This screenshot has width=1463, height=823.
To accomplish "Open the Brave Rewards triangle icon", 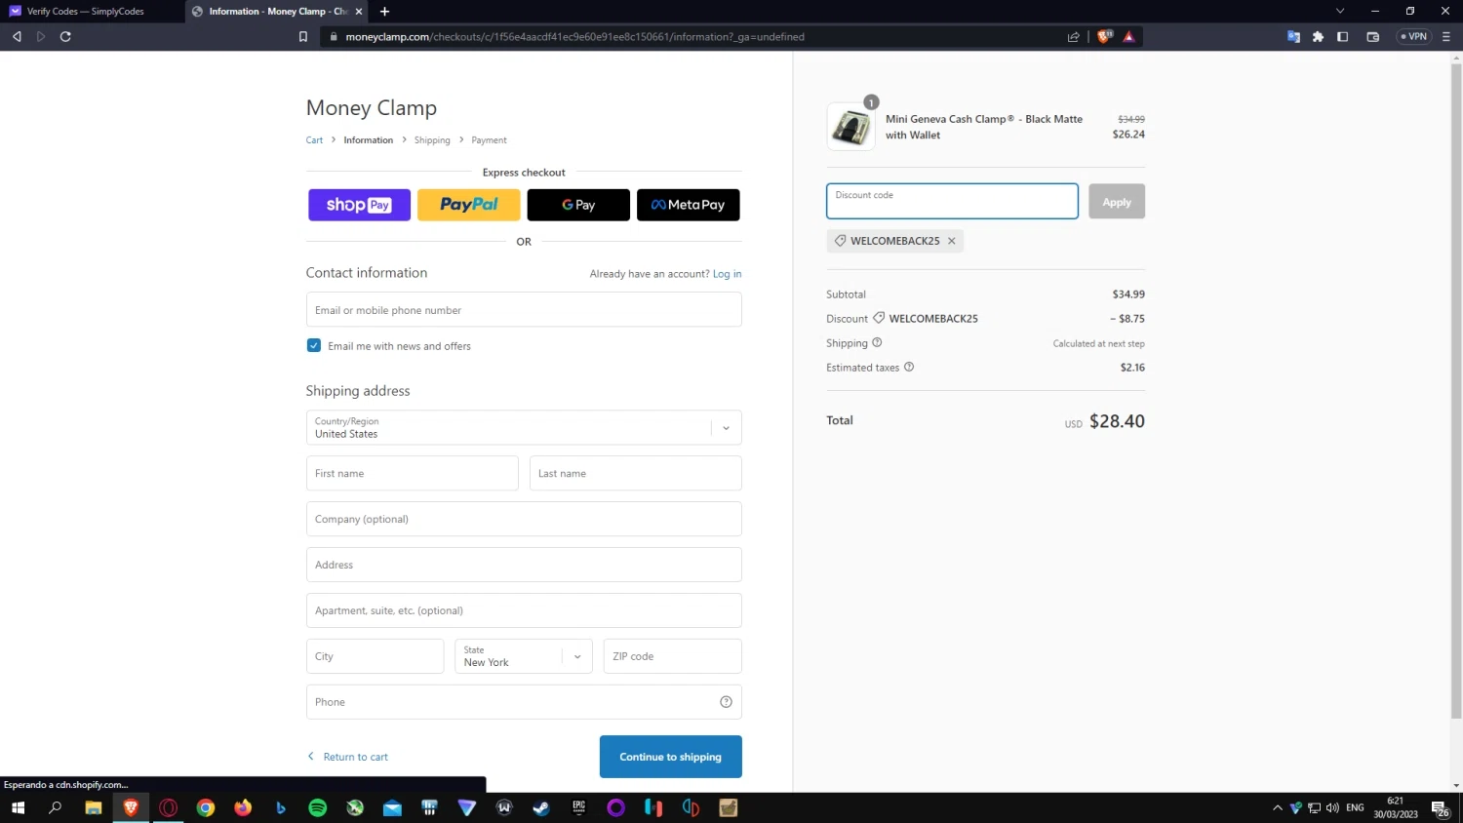I will click(1128, 36).
